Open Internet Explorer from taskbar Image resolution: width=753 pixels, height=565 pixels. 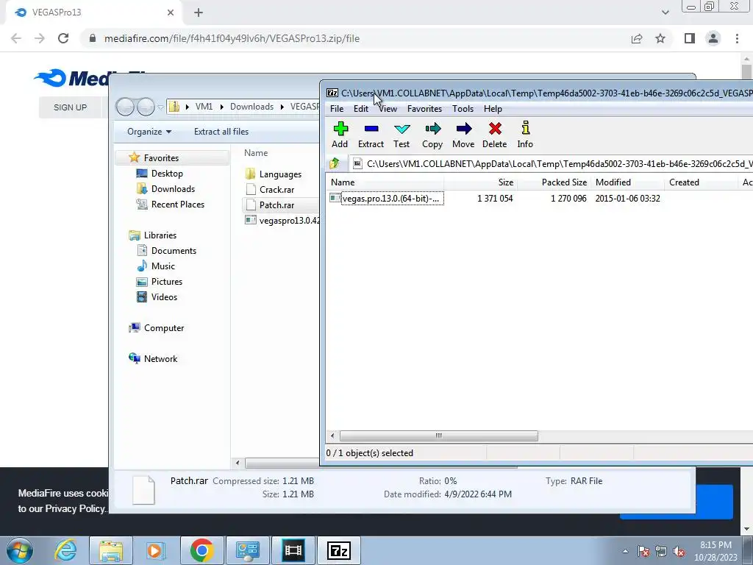[x=65, y=550]
